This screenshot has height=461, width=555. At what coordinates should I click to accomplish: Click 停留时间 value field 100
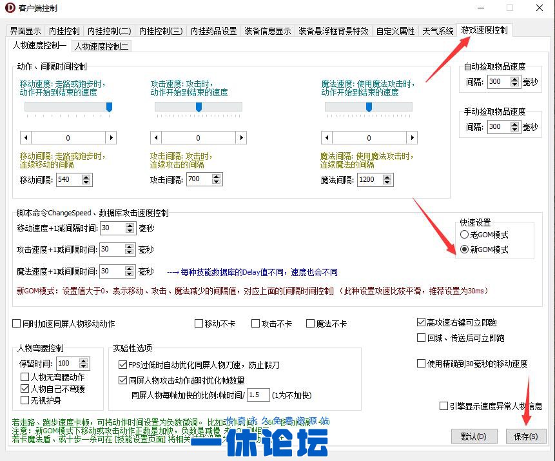(x=68, y=363)
